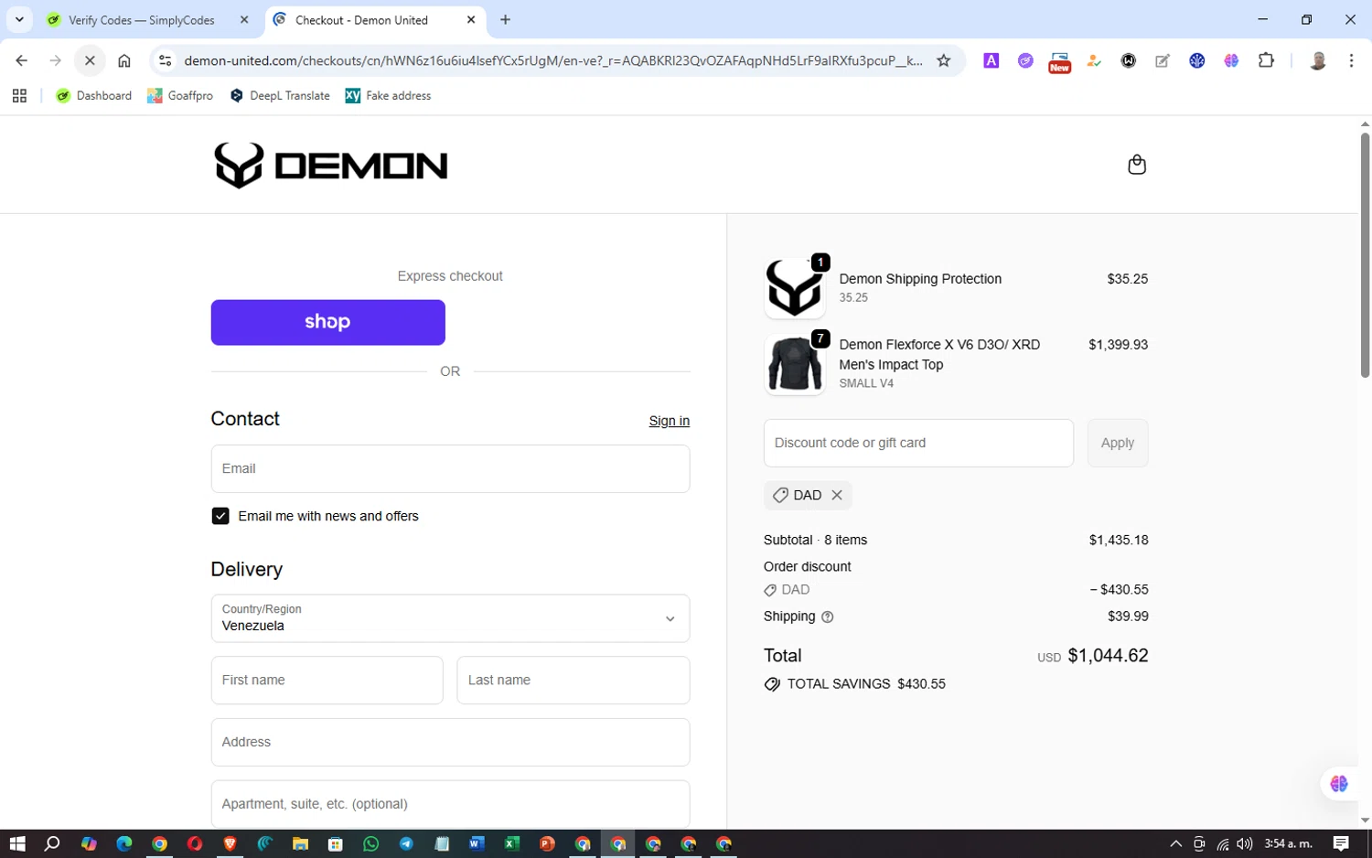Open the Windows Start menu

tap(16, 843)
